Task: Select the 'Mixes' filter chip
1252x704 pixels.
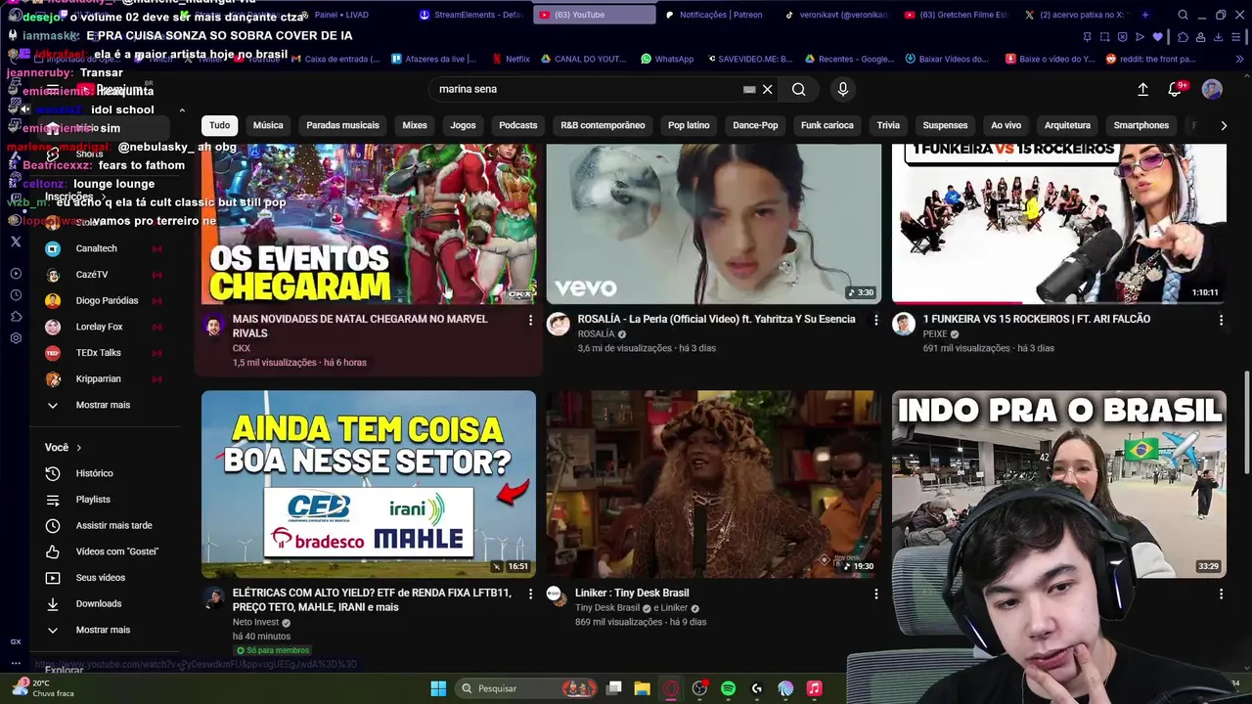Action: click(x=415, y=125)
